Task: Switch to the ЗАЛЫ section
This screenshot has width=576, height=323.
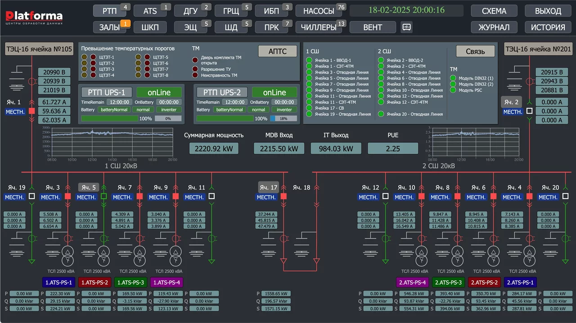Action: (109, 27)
